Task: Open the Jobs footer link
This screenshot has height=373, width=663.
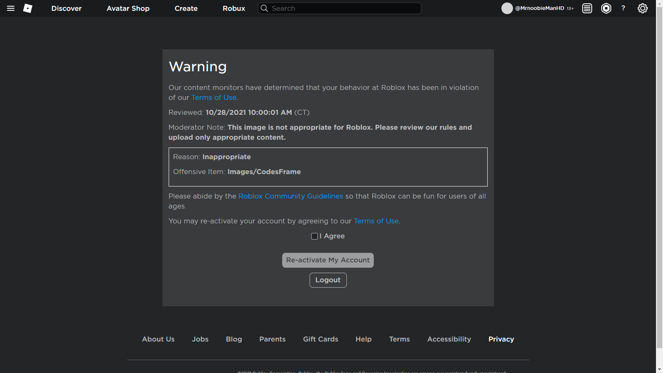Action: point(200,339)
